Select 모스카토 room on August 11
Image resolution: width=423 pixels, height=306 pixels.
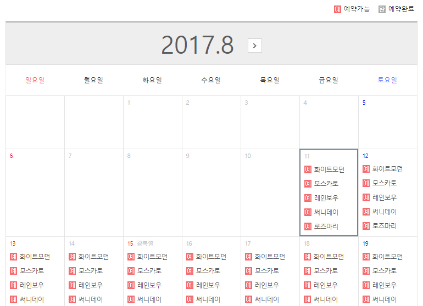click(x=326, y=184)
